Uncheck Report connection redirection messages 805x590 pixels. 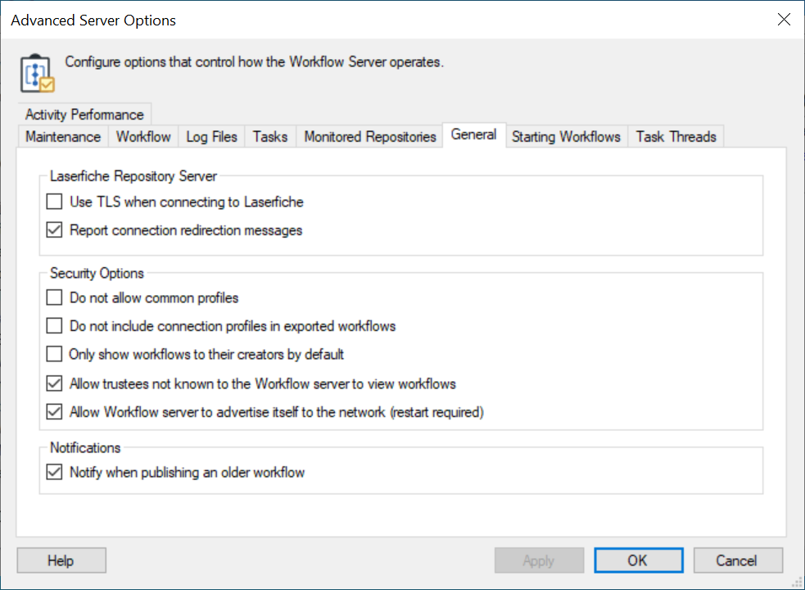pyautogui.click(x=55, y=230)
